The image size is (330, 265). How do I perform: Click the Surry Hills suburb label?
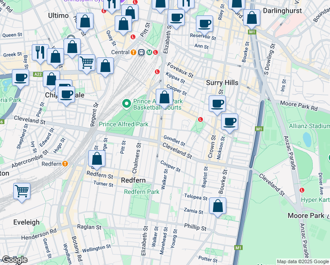pyautogui.click(x=222, y=83)
